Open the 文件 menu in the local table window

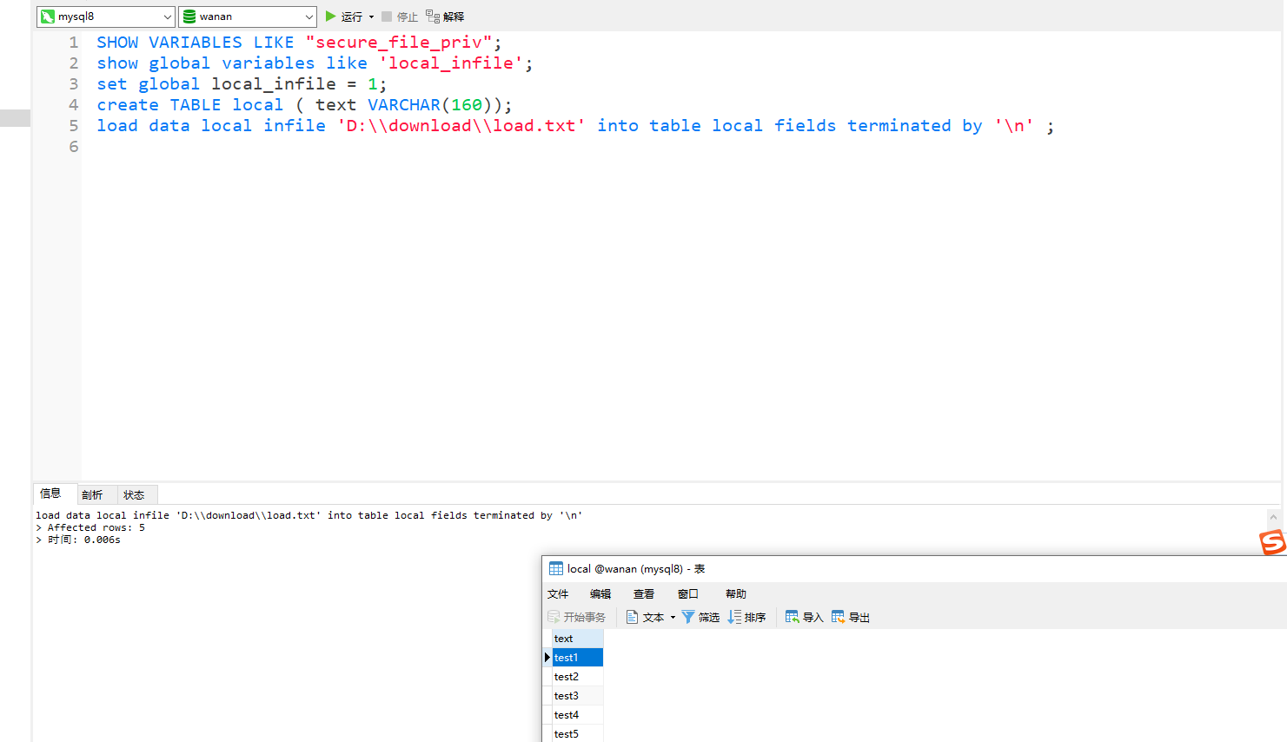pyautogui.click(x=558, y=594)
